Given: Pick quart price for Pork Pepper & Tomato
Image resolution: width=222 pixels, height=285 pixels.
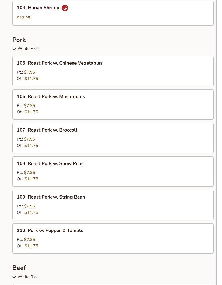Looking at the screenshot, I should pyautogui.click(x=31, y=246).
